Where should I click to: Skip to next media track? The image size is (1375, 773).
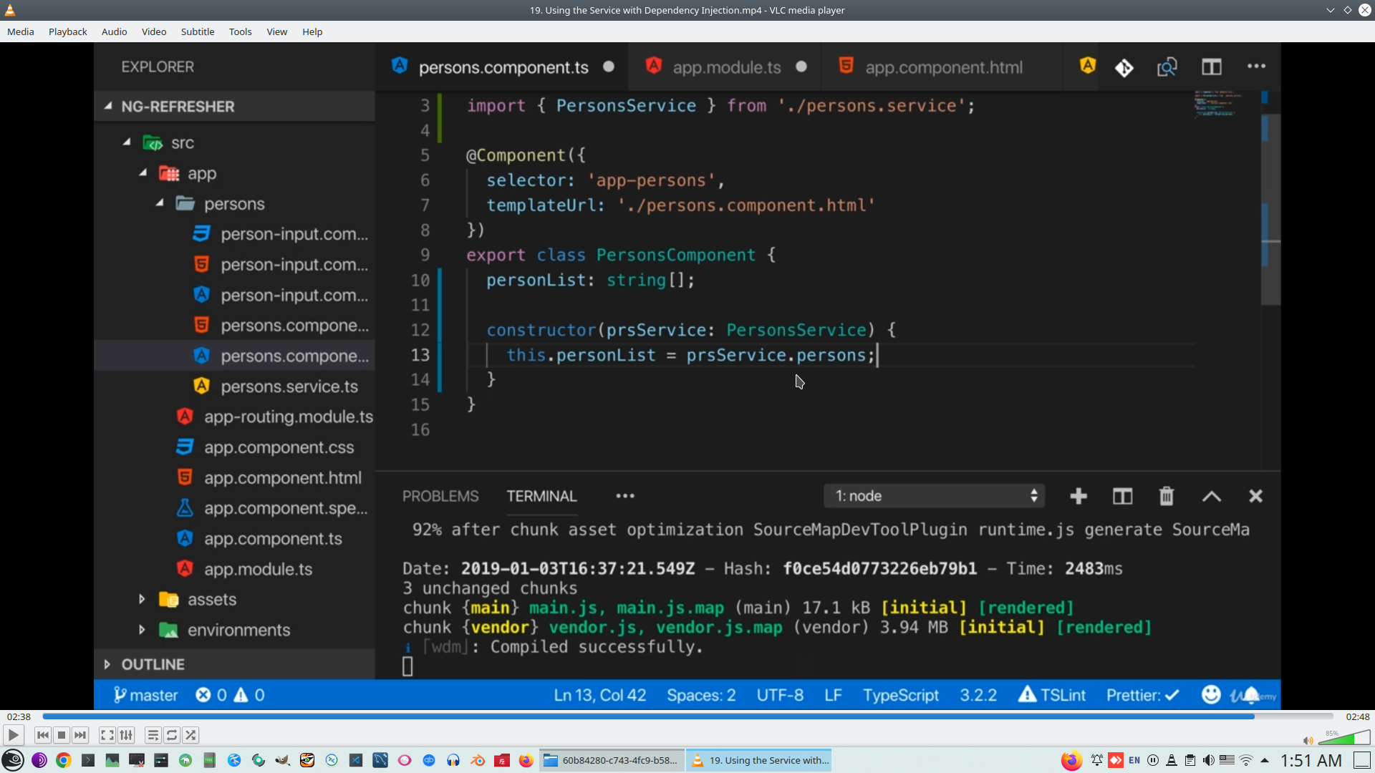click(80, 735)
